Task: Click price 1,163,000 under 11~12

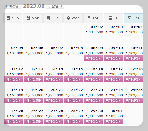Action: [15, 74]
